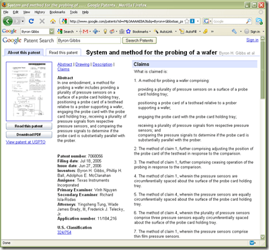Open the Edit menu

(15, 12)
